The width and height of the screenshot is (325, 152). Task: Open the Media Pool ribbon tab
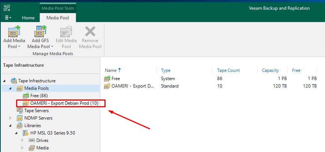57,18
